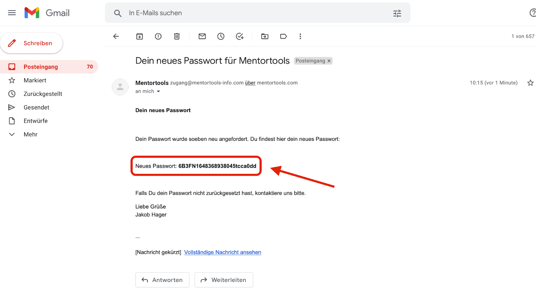Report email as spam
Image resolution: width=536 pixels, height=294 pixels.
[158, 36]
